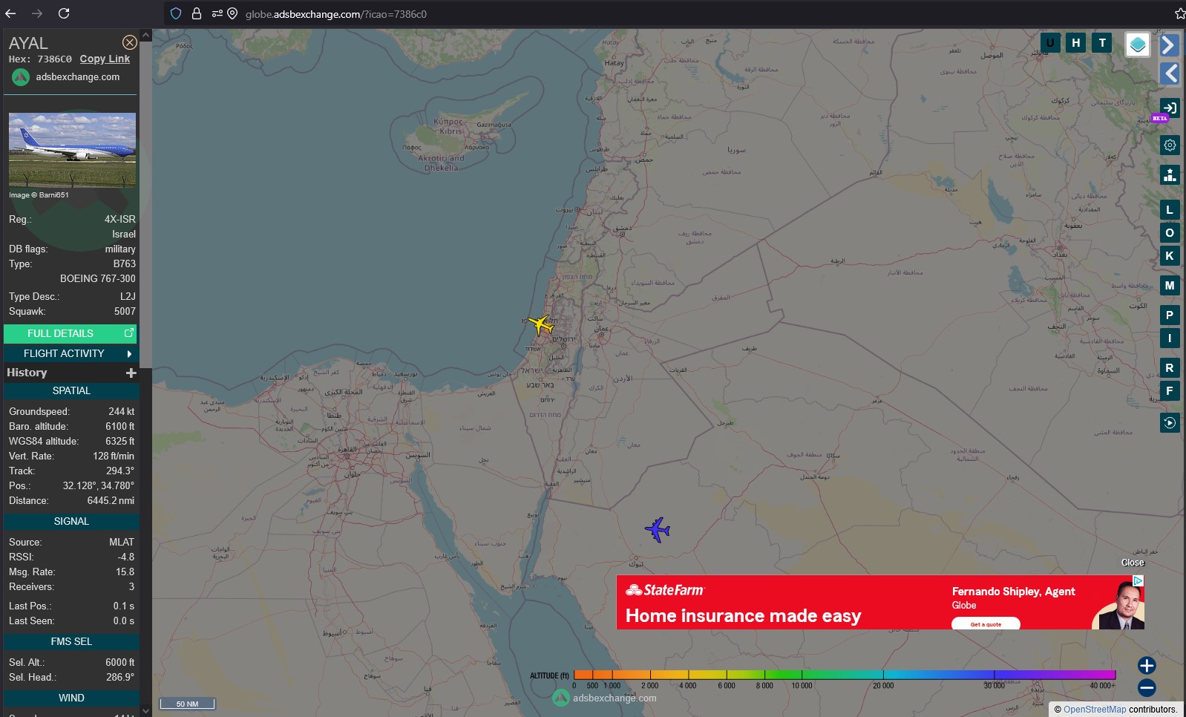Open the AdChoices icon on ad

coord(1138,580)
